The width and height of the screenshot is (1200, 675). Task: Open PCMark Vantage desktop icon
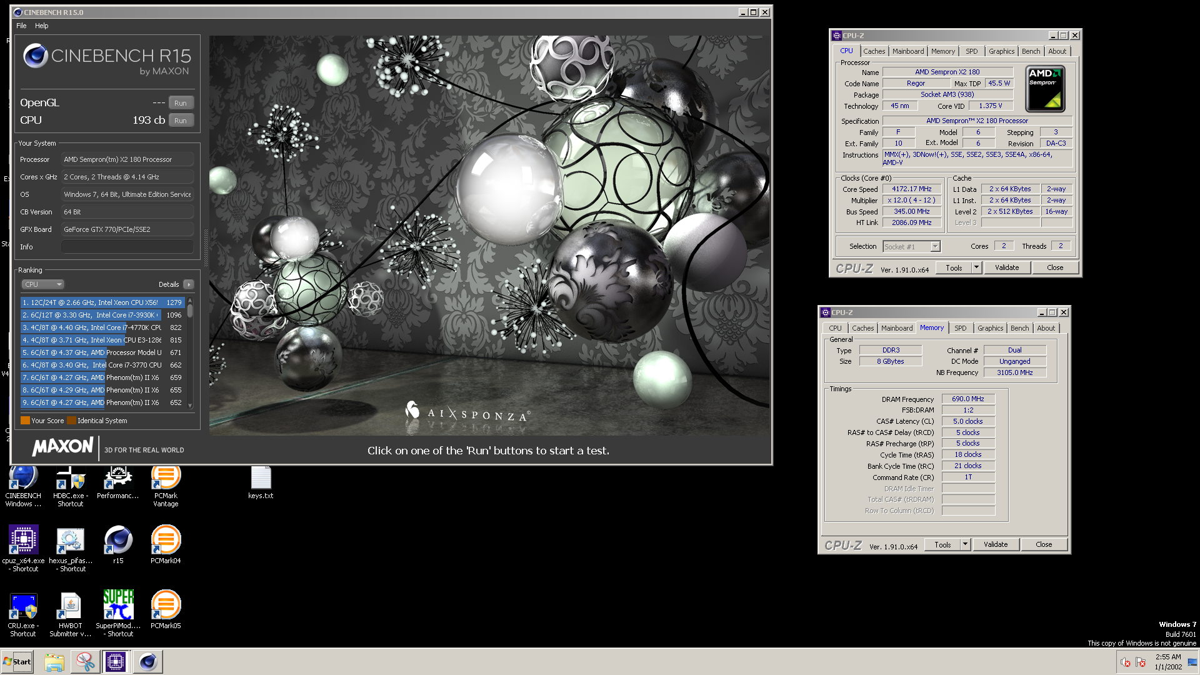click(x=166, y=486)
